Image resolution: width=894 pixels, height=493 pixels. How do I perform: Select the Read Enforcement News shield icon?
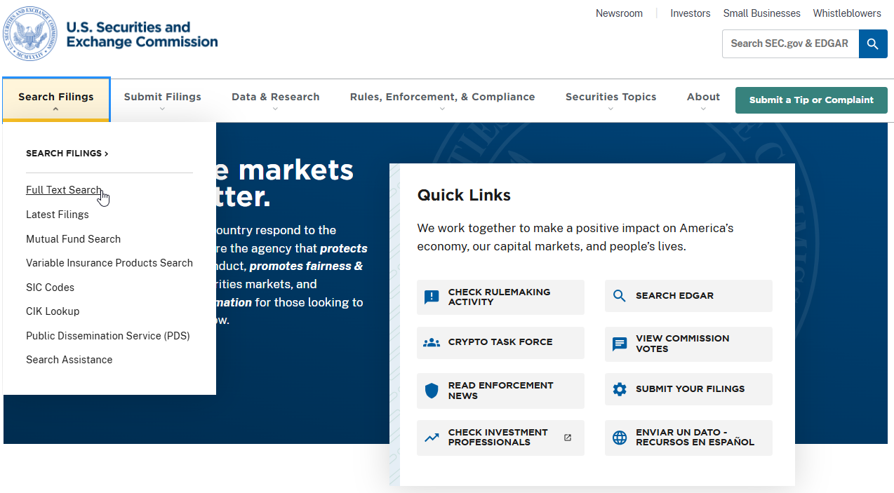point(431,390)
